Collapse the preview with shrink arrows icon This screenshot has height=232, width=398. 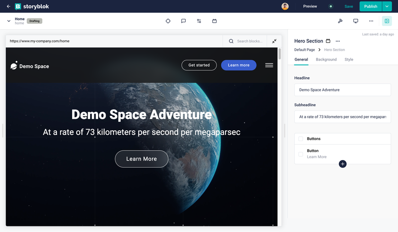point(274,41)
